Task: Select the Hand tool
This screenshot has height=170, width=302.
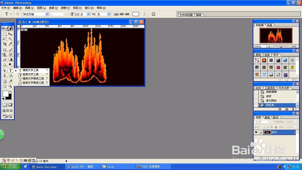Action: tap(5, 86)
